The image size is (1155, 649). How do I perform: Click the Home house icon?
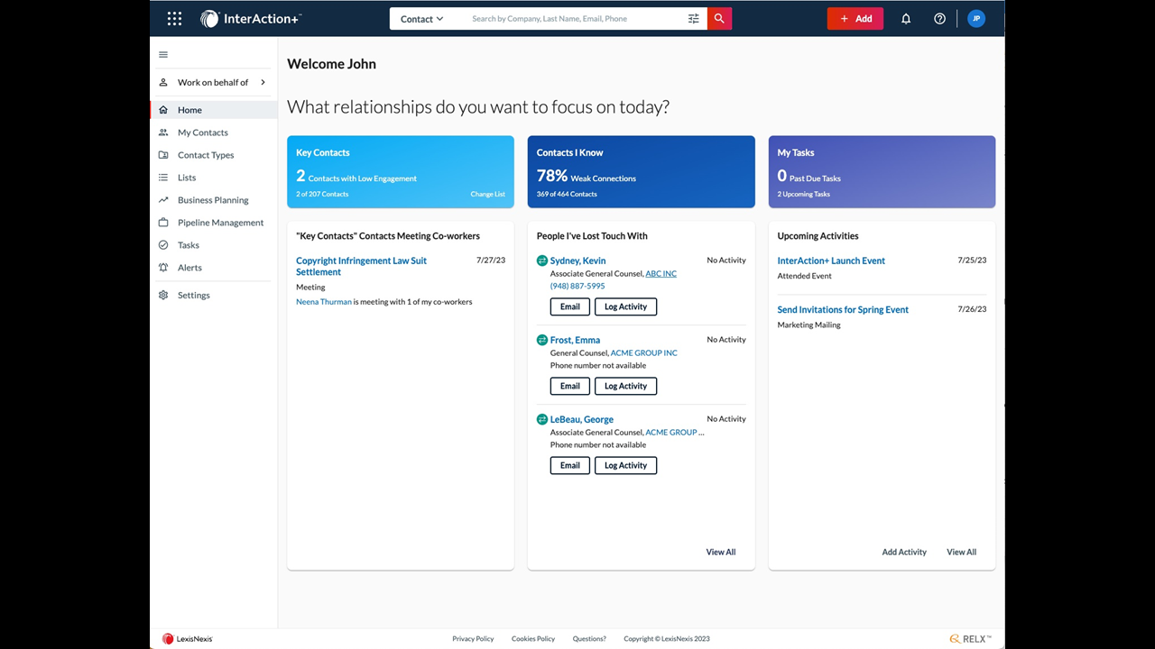click(x=163, y=110)
